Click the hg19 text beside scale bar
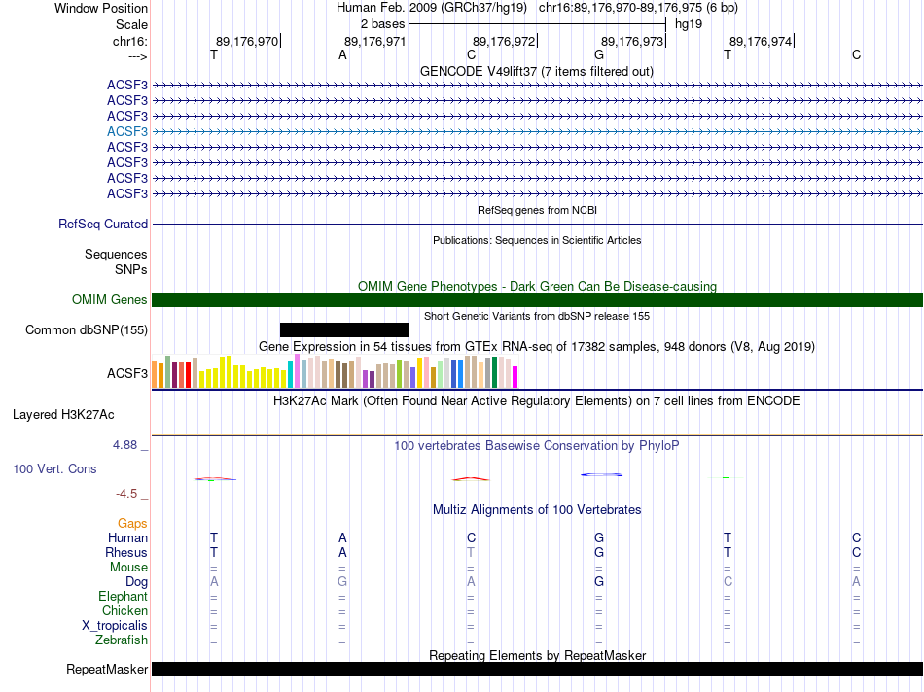 coord(689,24)
